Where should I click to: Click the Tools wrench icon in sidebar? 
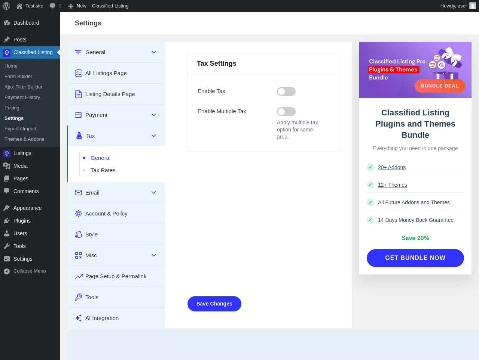[x=7, y=246]
